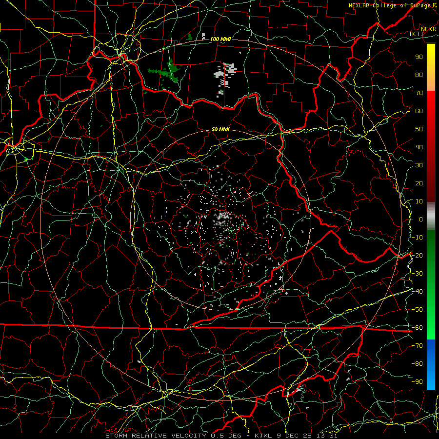The width and height of the screenshot is (439, 439).
Task: Pick the gray zero-velocity segment of the color bar
Action: coord(431,216)
